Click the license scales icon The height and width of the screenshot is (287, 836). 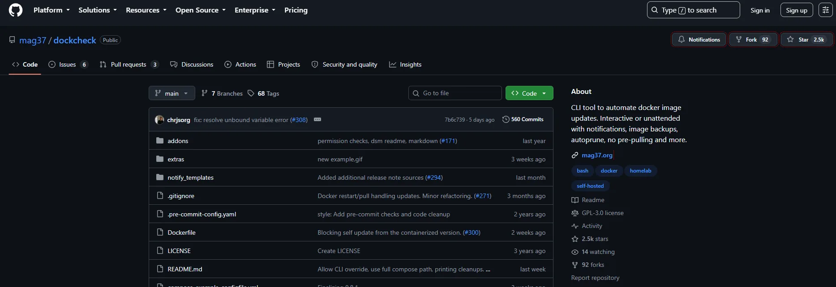(575, 213)
